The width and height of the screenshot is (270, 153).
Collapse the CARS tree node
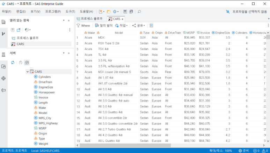27,72
